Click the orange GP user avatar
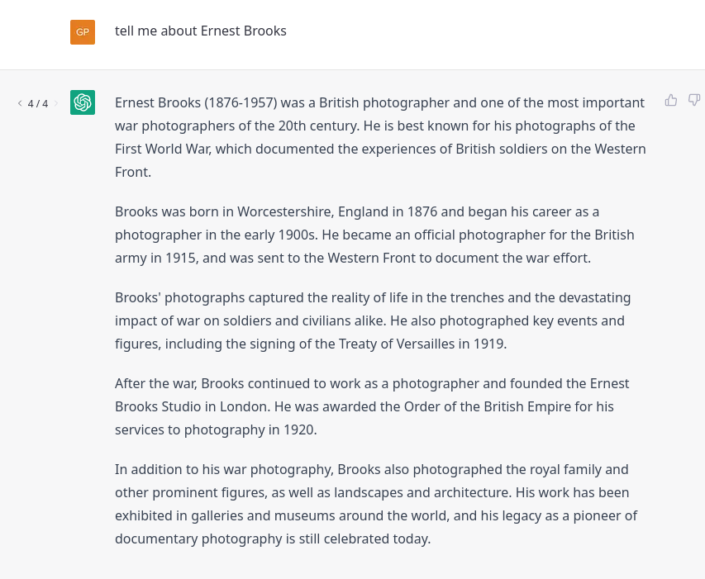Viewport: 705px width, 579px height. click(x=83, y=32)
